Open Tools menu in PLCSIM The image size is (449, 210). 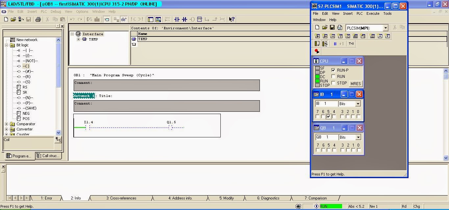[387, 13]
